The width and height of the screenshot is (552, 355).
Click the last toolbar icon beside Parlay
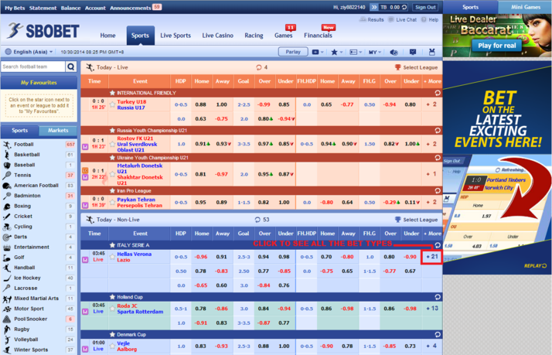(x=432, y=52)
